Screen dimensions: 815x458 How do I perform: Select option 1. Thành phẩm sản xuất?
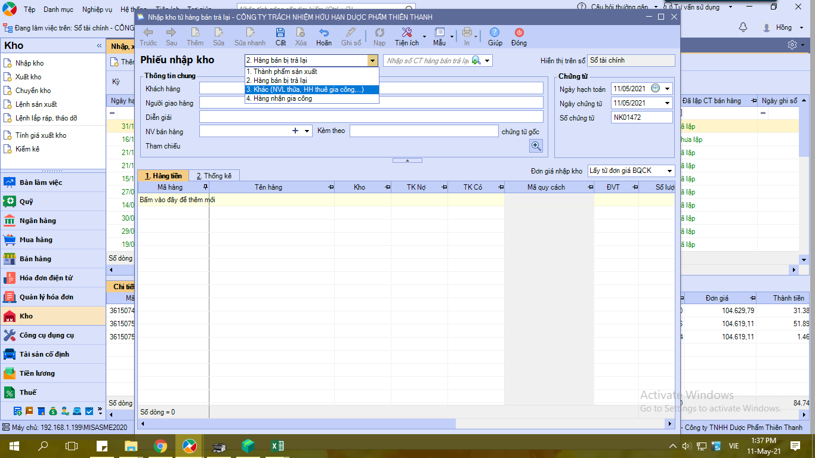(x=312, y=72)
